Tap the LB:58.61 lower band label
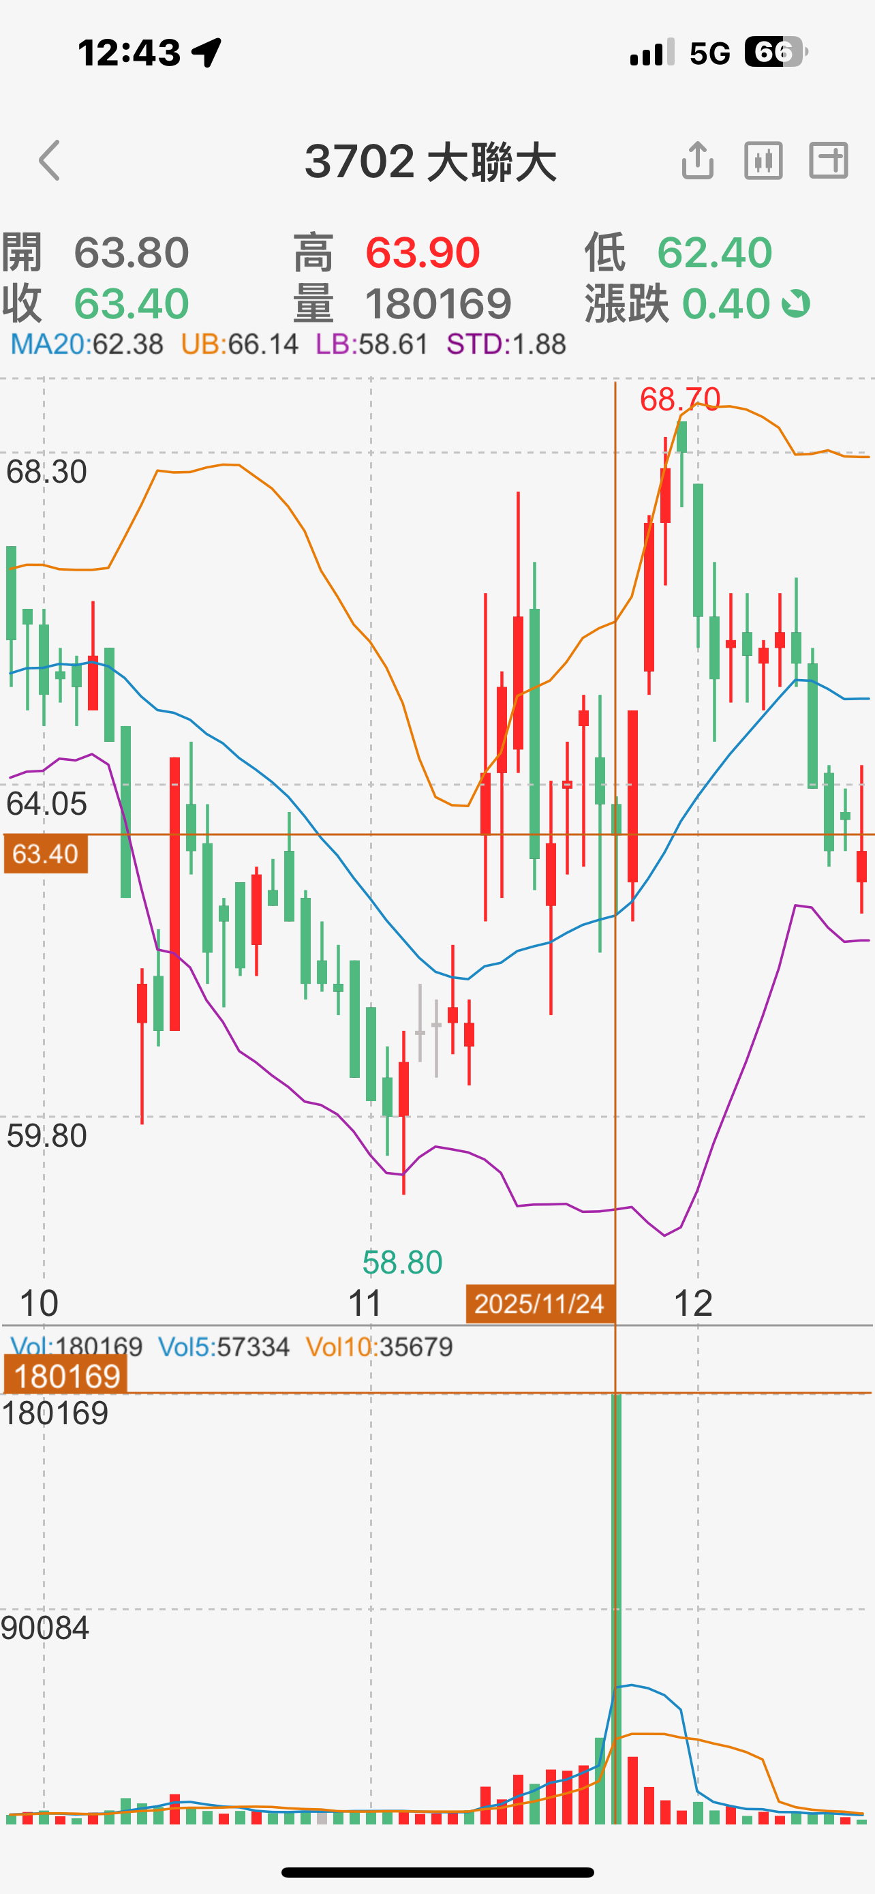This screenshot has height=1894, width=875. [x=372, y=344]
